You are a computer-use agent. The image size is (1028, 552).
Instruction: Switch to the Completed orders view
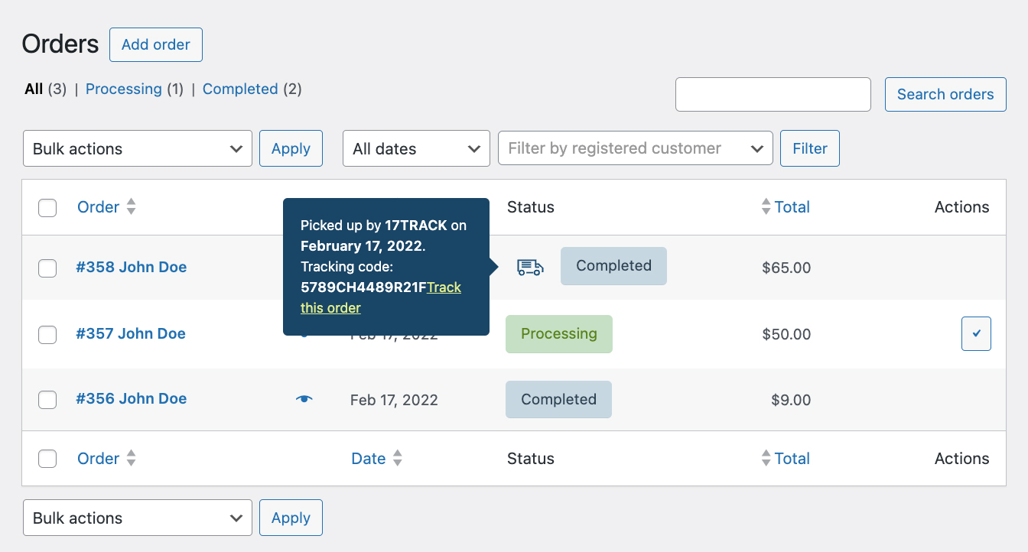point(239,89)
